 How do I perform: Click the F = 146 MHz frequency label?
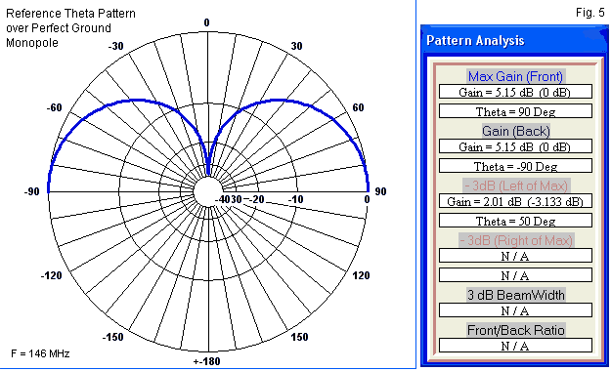40,353
